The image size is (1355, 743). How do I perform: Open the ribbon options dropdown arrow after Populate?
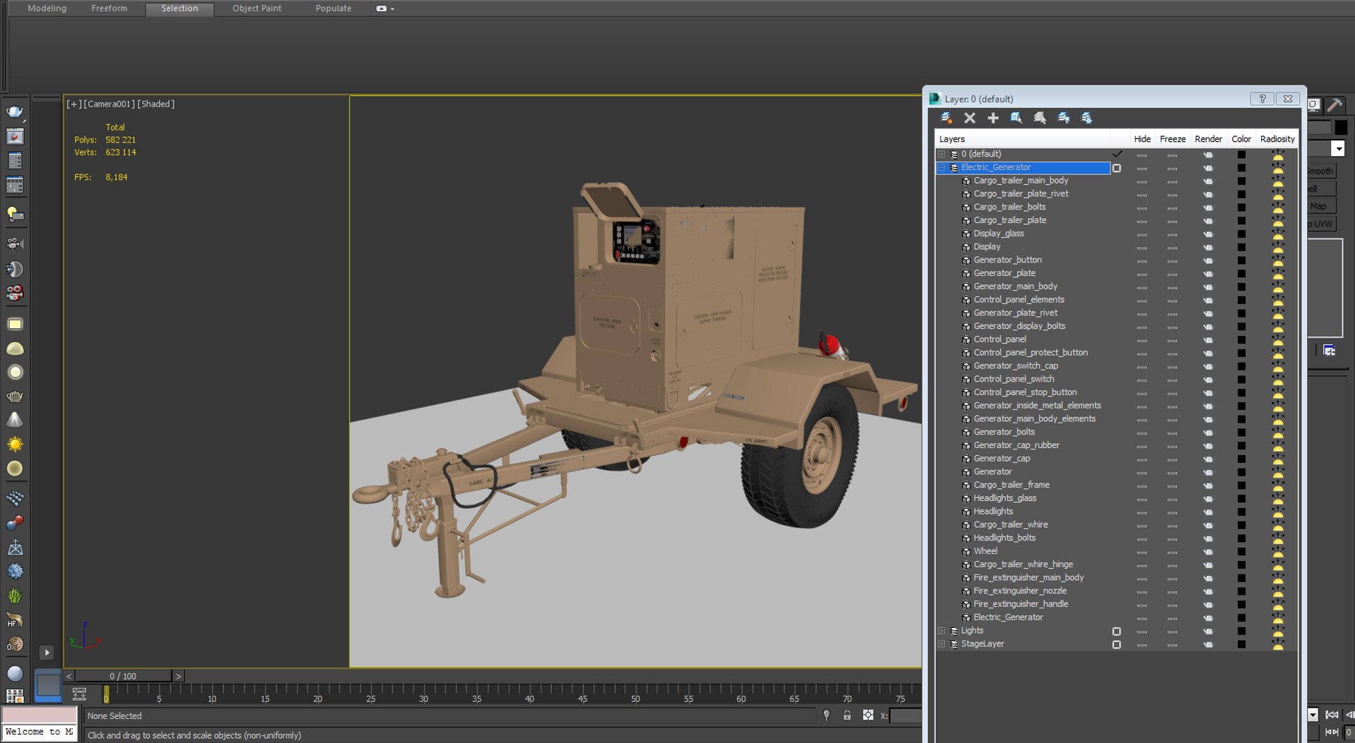392,9
